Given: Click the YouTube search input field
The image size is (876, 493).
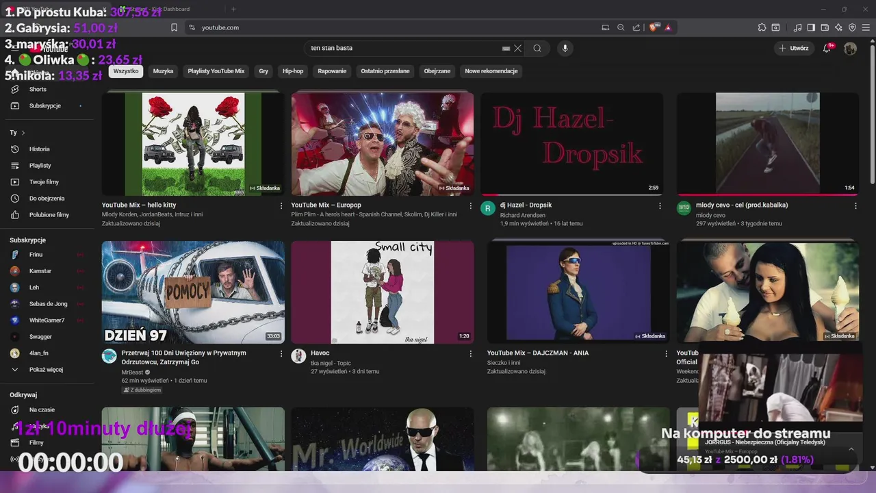Looking at the screenshot, I should [x=404, y=48].
